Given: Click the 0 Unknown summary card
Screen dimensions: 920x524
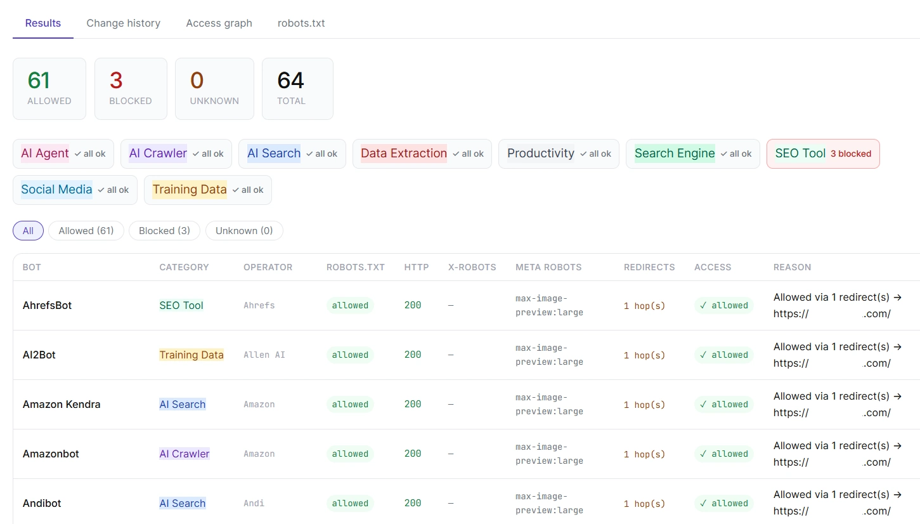Looking at the screenshot, I should (x=214, y=89).
